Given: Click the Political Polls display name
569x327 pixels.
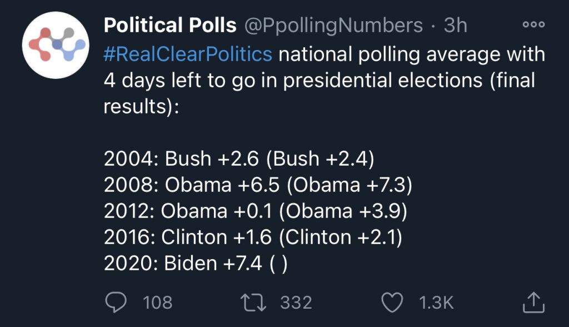Looking at the screenshot, I should pos(170,25).
